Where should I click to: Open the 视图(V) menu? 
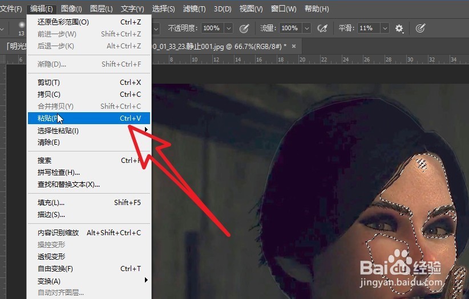click(251, 9)
